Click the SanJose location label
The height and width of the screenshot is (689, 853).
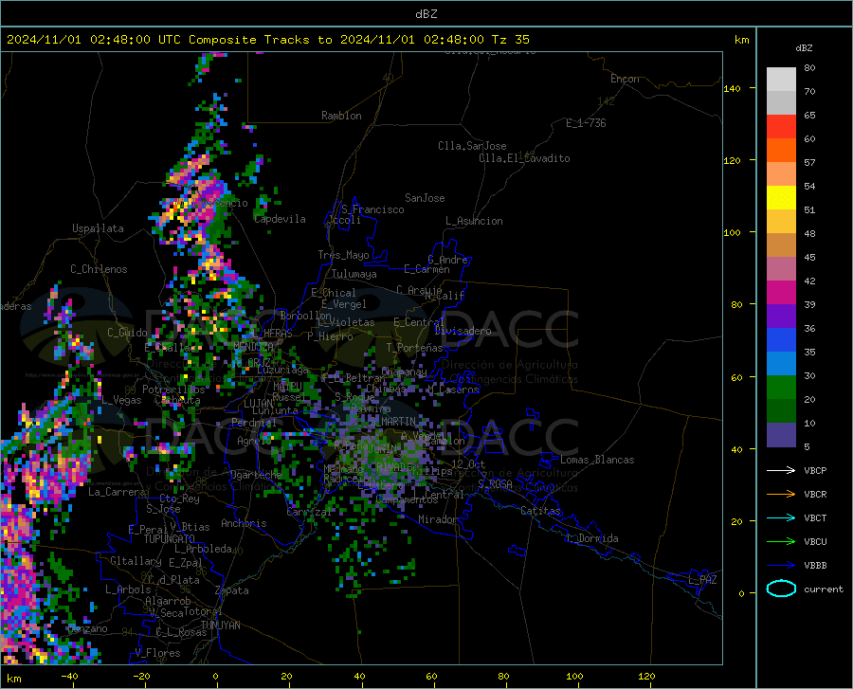click(x=425, y=198)
